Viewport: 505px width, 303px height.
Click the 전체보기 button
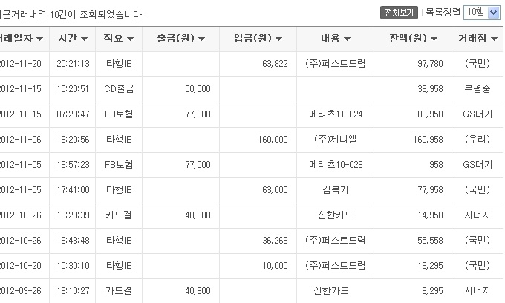click(399, 13)
